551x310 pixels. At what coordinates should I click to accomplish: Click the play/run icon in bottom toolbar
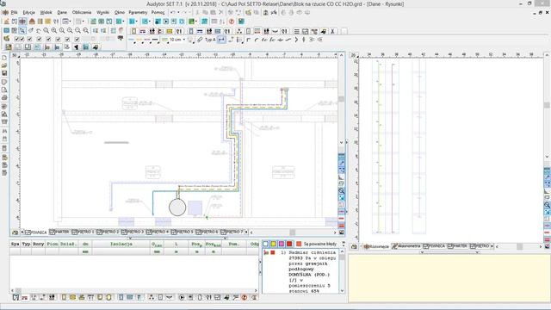(x=182, y=297)
